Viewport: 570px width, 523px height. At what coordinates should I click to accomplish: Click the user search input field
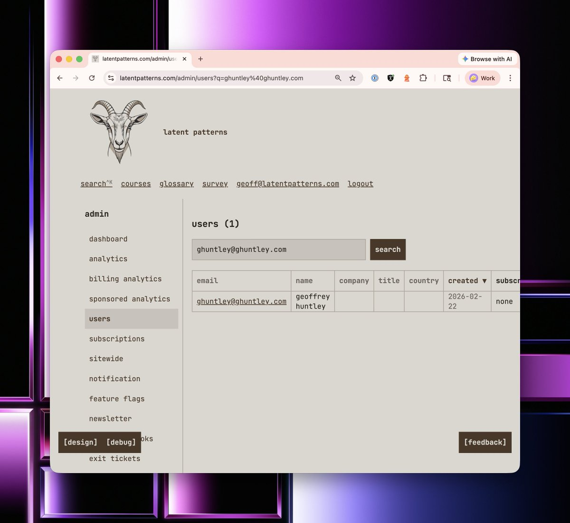pos(279,249)
